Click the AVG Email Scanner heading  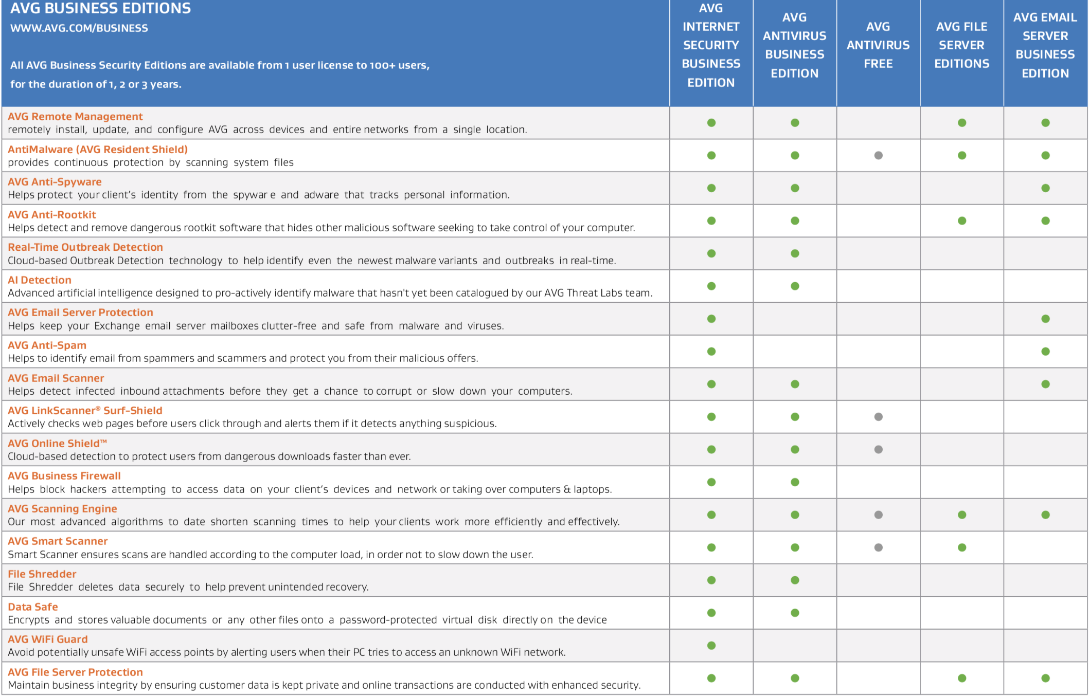(56, 378)
